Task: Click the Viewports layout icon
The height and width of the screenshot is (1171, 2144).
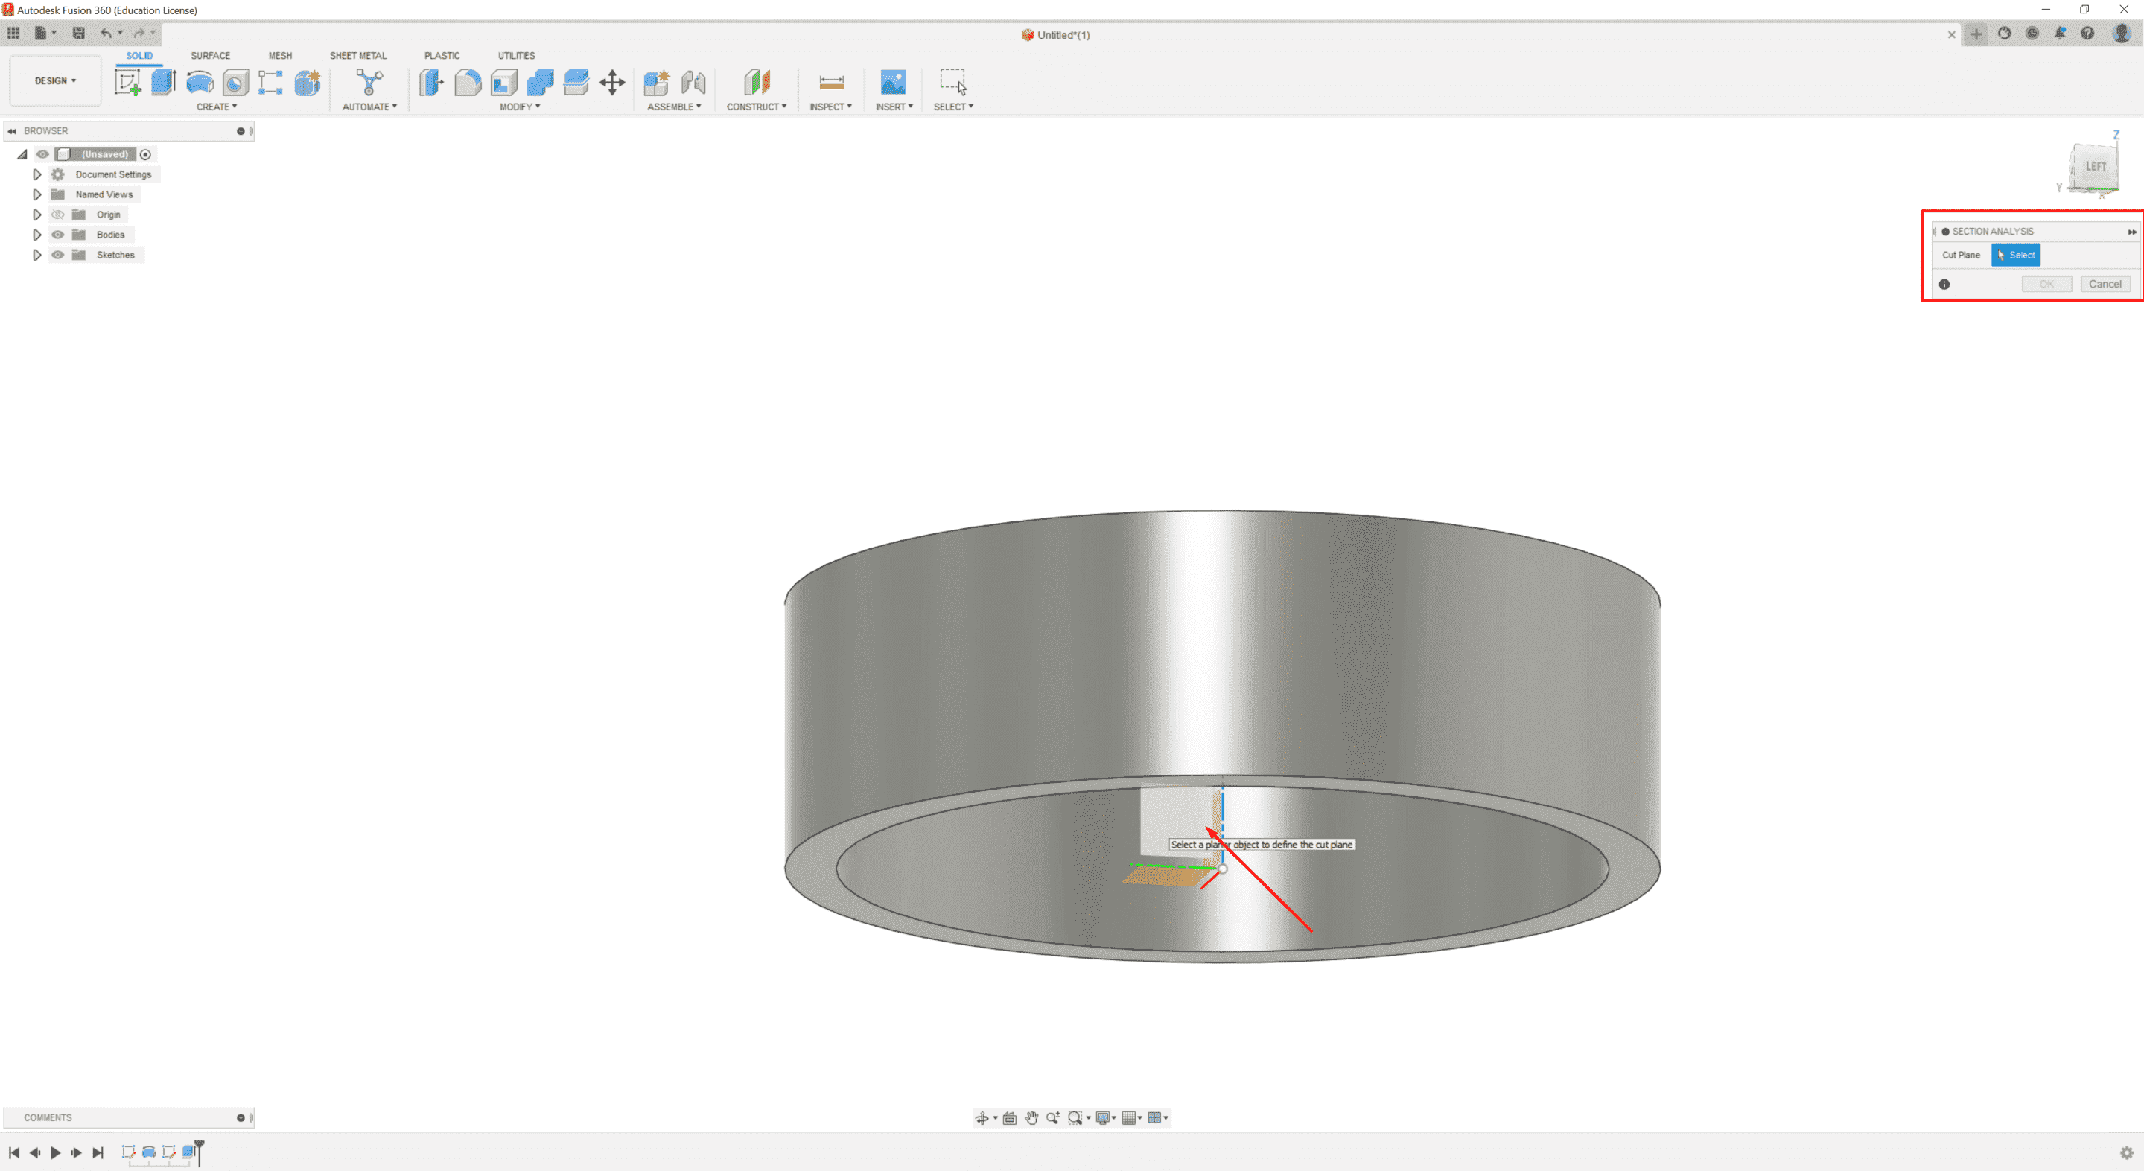Action: [1154, 1117]
